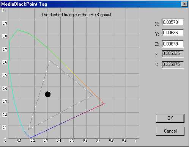The height and width of the screenshot is (147, 189).
Task: Click the Cancel button
Action: pos(170,131)
